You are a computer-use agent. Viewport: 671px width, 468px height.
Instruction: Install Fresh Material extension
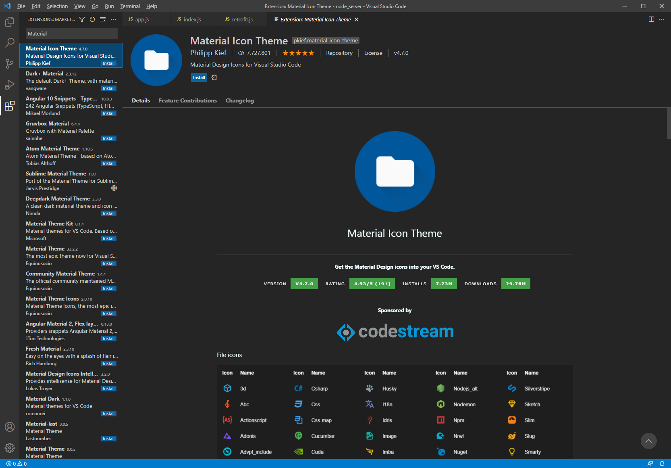click(x=109, y=364)
